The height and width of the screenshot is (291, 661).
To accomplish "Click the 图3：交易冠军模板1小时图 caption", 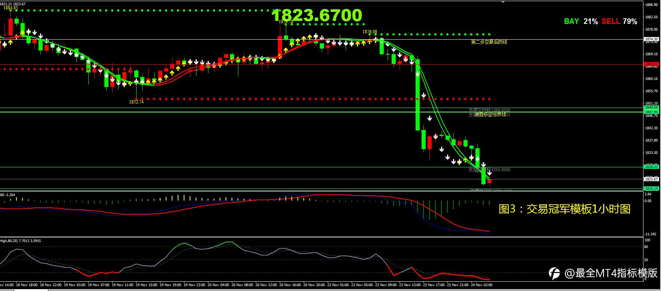I will coord(564,209).
